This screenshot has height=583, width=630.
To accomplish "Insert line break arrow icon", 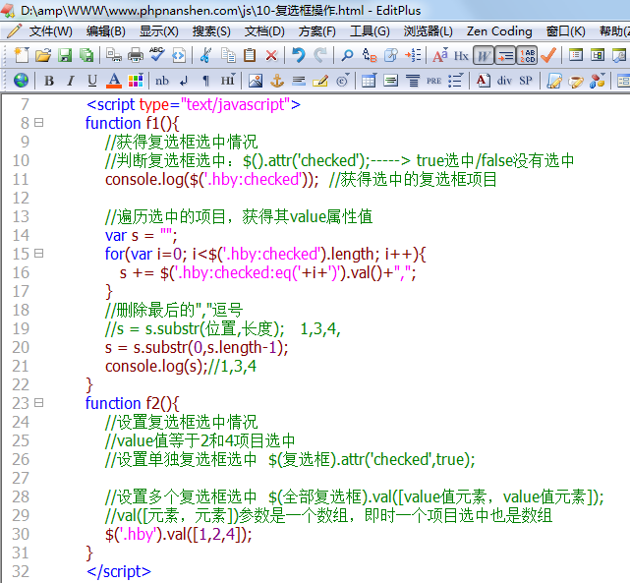I will [184, 81].
